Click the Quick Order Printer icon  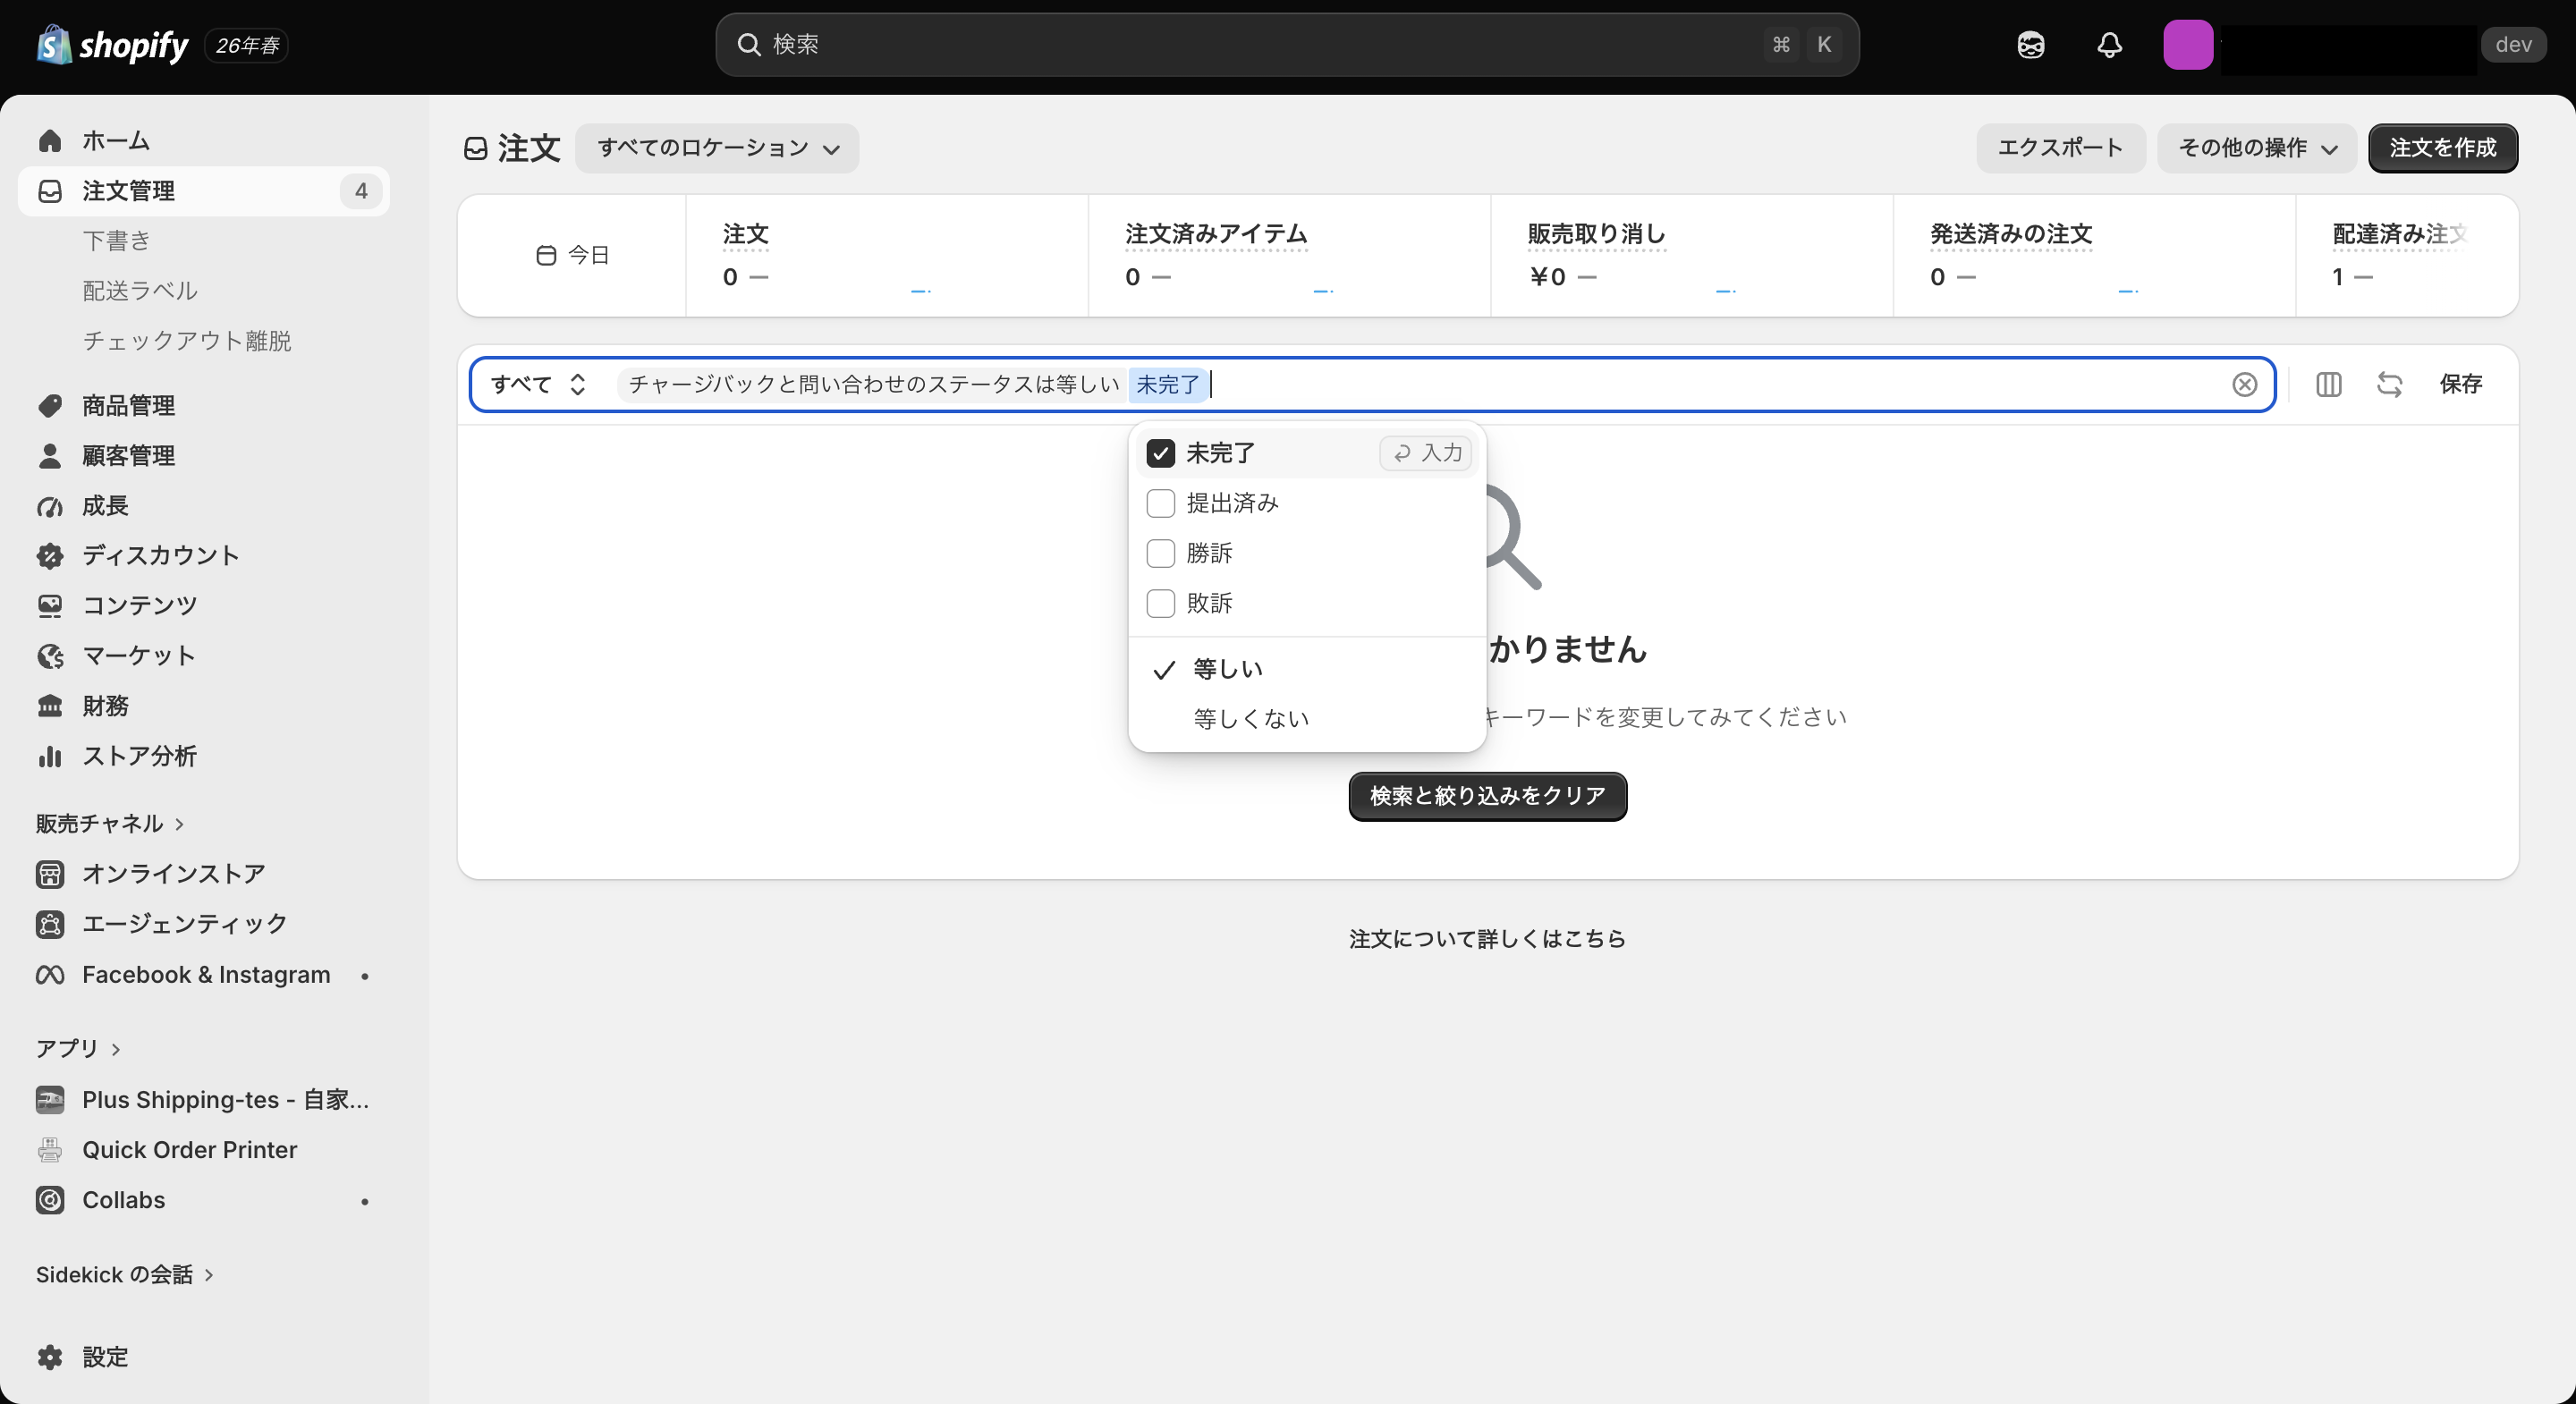50,1149
